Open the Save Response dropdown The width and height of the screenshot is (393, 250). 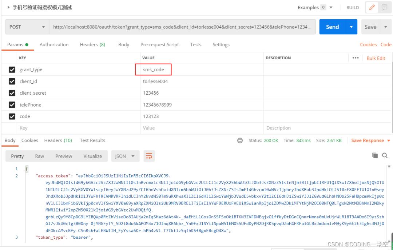(x=371, y=140)
